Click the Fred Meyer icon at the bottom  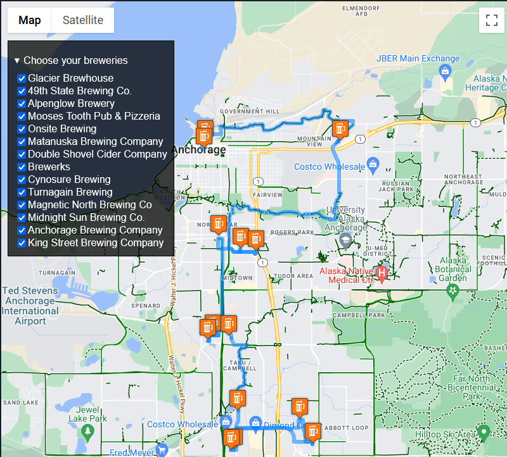pyautogui.click(x=163, y=451)
